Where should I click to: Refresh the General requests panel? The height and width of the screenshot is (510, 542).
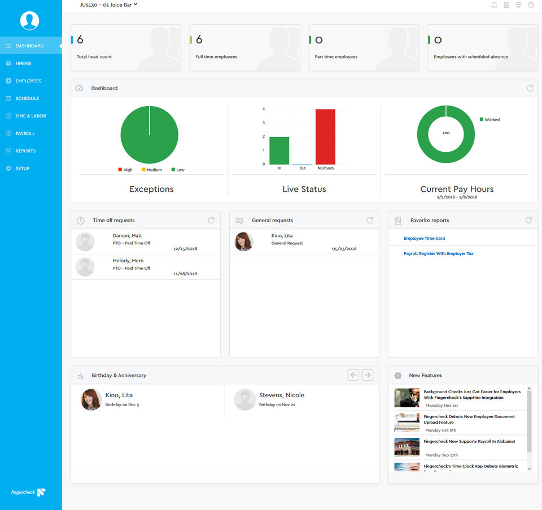370,220
